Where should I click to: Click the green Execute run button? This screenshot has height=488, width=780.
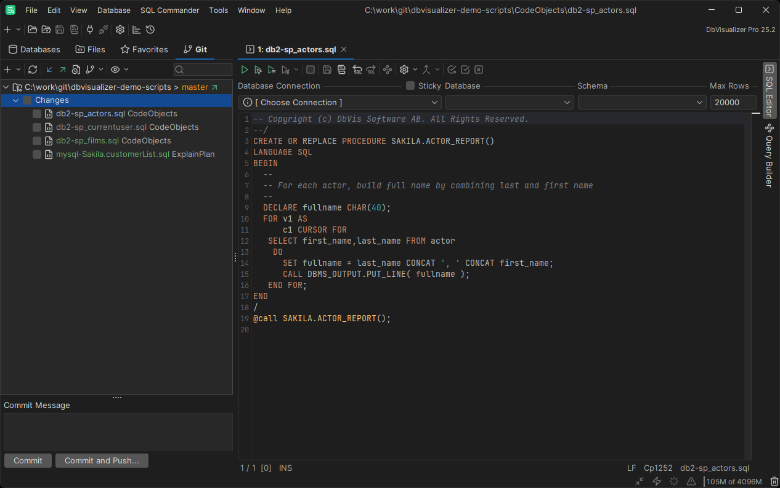pos(245,70)
